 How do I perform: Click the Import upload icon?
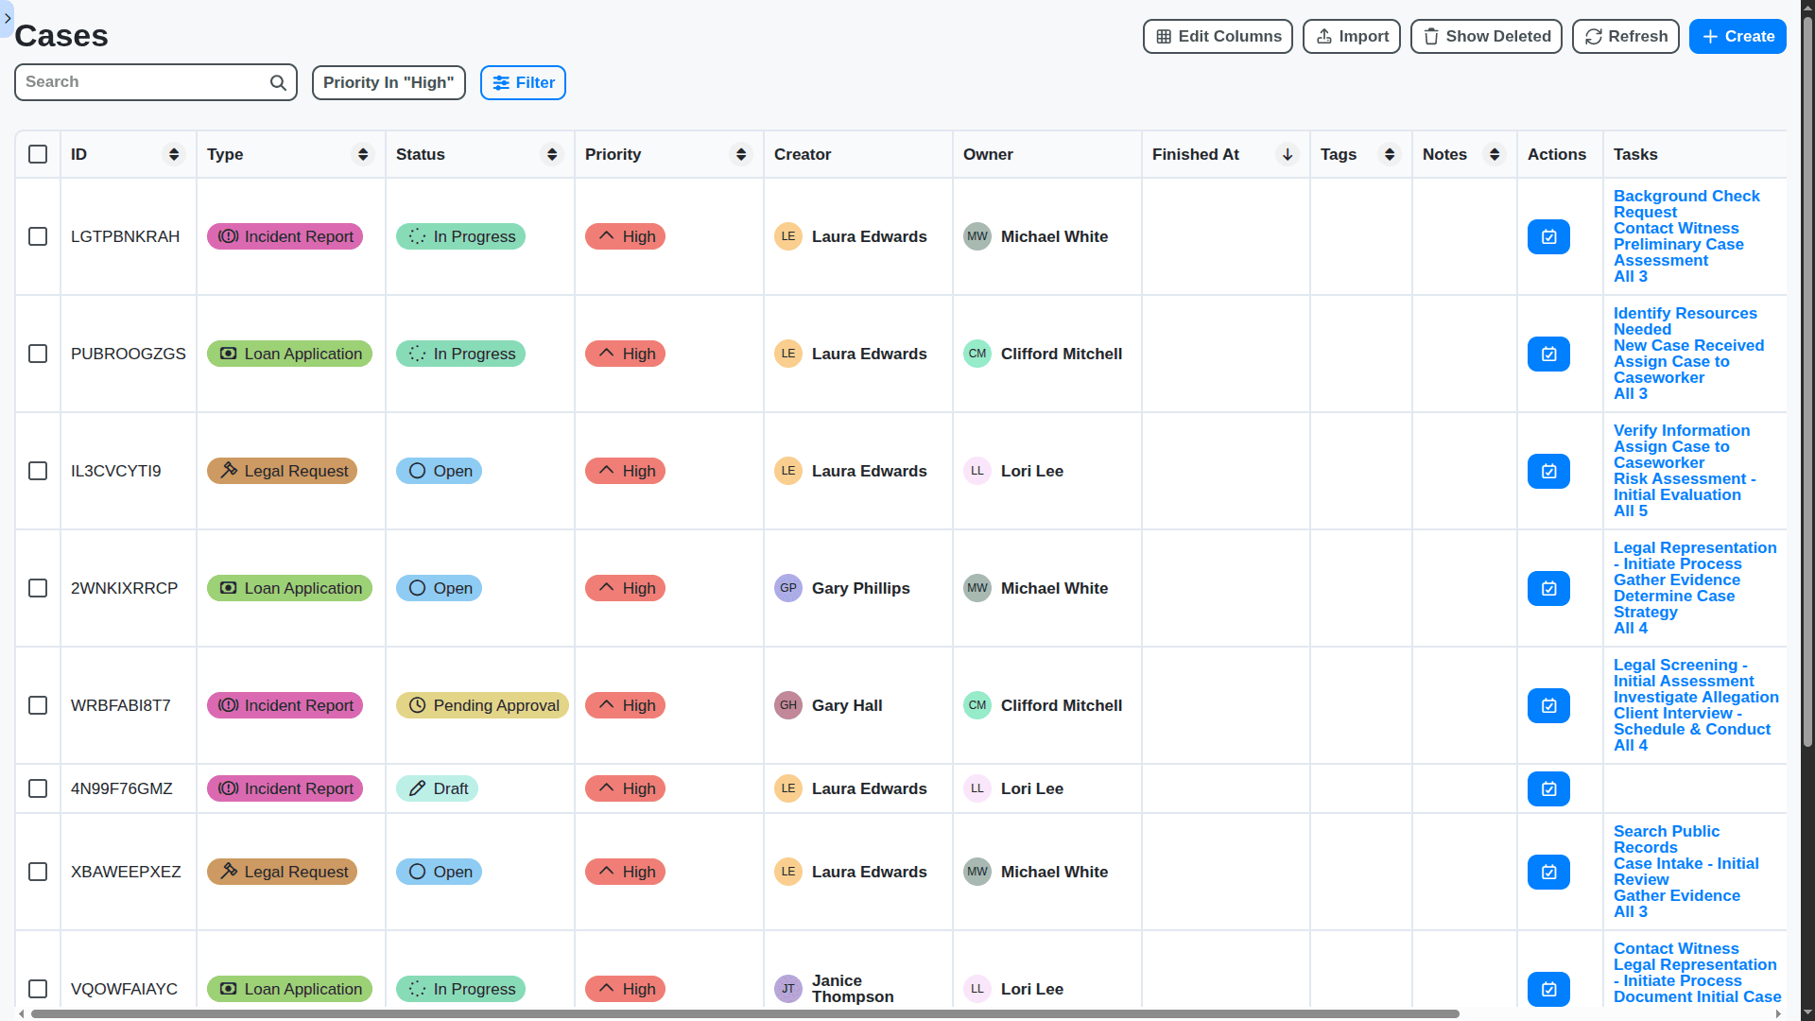tap(1323, 36)
